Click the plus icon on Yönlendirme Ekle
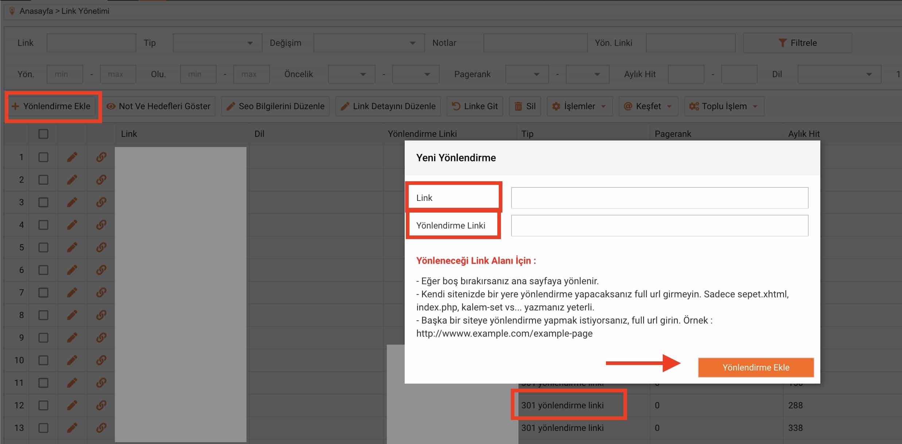Screen dimensions: 902x444 [x=15, y=106]
